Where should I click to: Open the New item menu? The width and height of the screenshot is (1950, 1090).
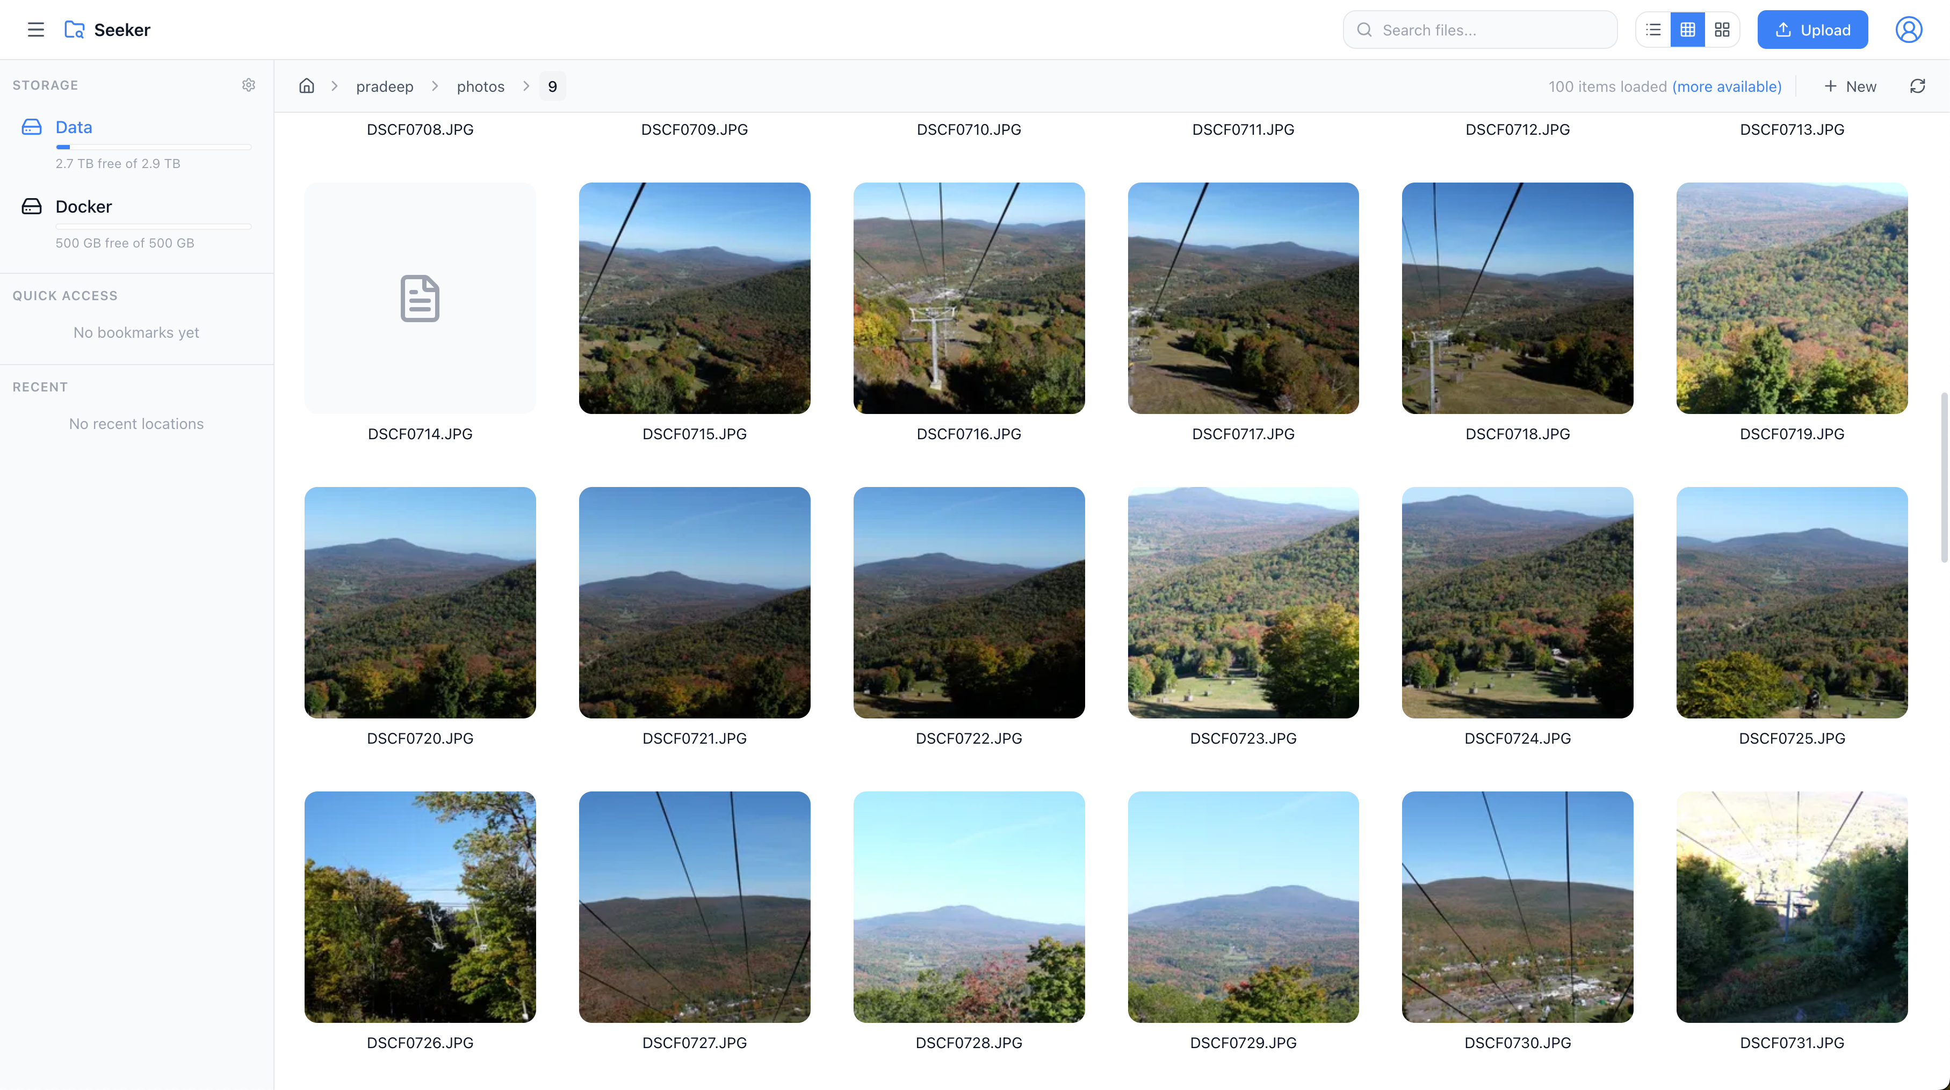1850,86
